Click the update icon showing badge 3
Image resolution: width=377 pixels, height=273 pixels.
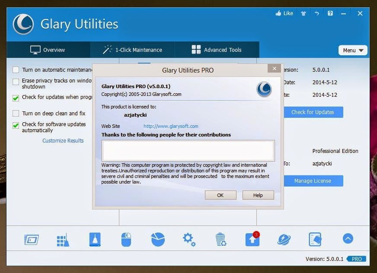(x=252, y=239)
